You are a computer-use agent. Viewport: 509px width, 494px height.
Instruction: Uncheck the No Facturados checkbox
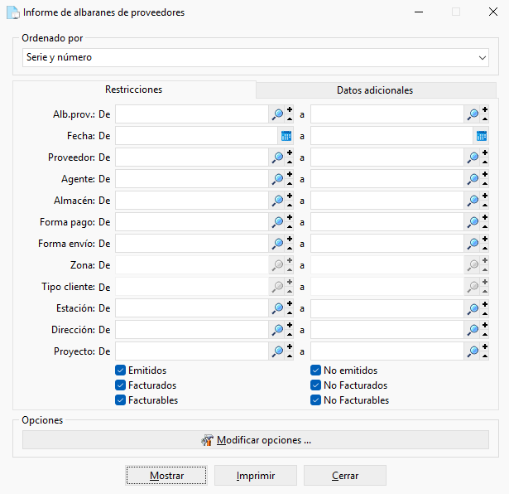[315, 385]
